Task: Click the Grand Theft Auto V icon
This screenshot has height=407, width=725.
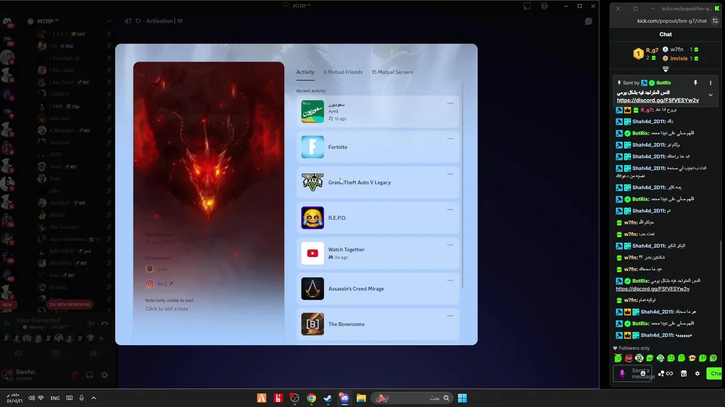Action: click(x=313, y=183)
